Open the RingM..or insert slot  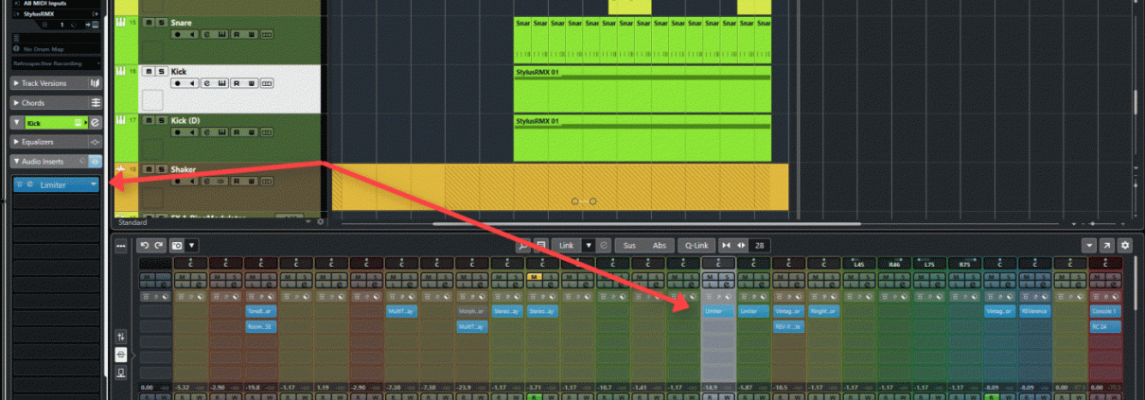[823, 311]
